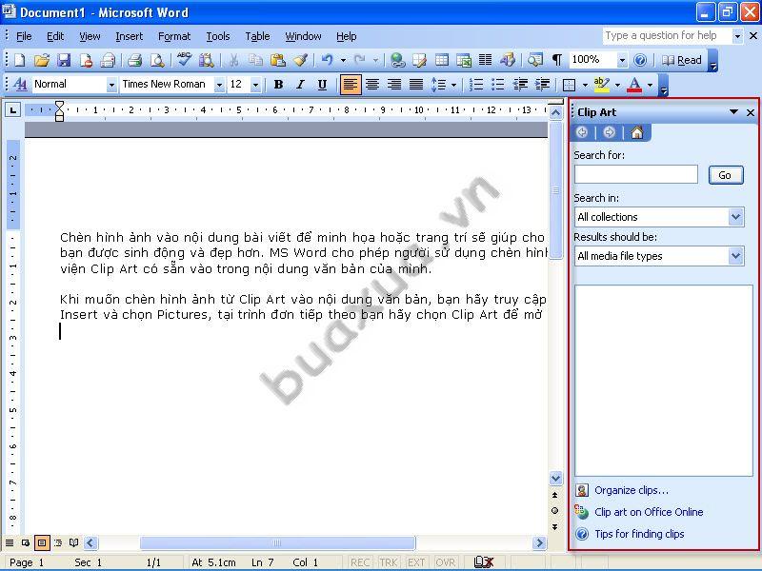Expand the All media file types dropdown
Image resolution: width=762 pixels, height=571 pixels.
(736, 255)
